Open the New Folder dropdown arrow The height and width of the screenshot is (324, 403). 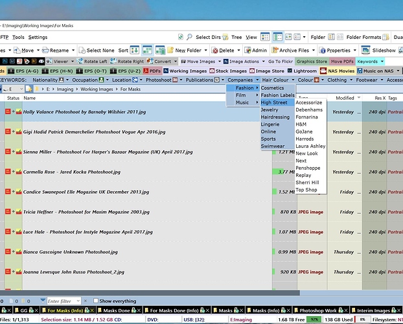pos(205,50)
